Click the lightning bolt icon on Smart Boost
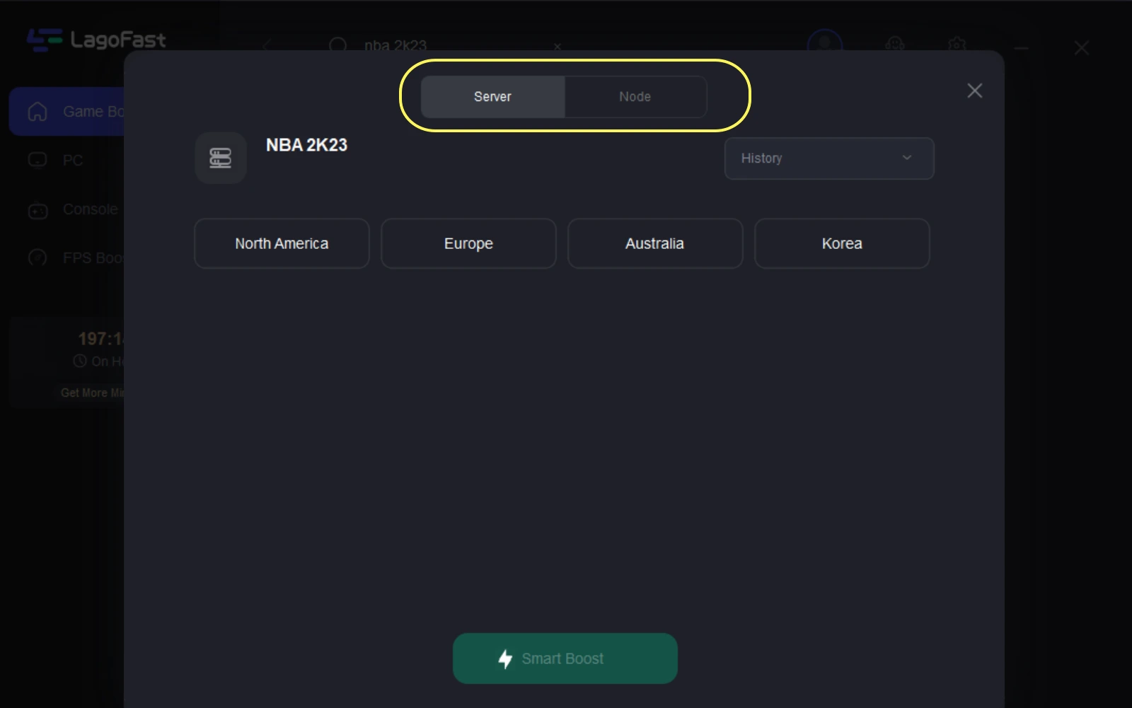The image size is (1132, 708). click(x=505, y=658)
